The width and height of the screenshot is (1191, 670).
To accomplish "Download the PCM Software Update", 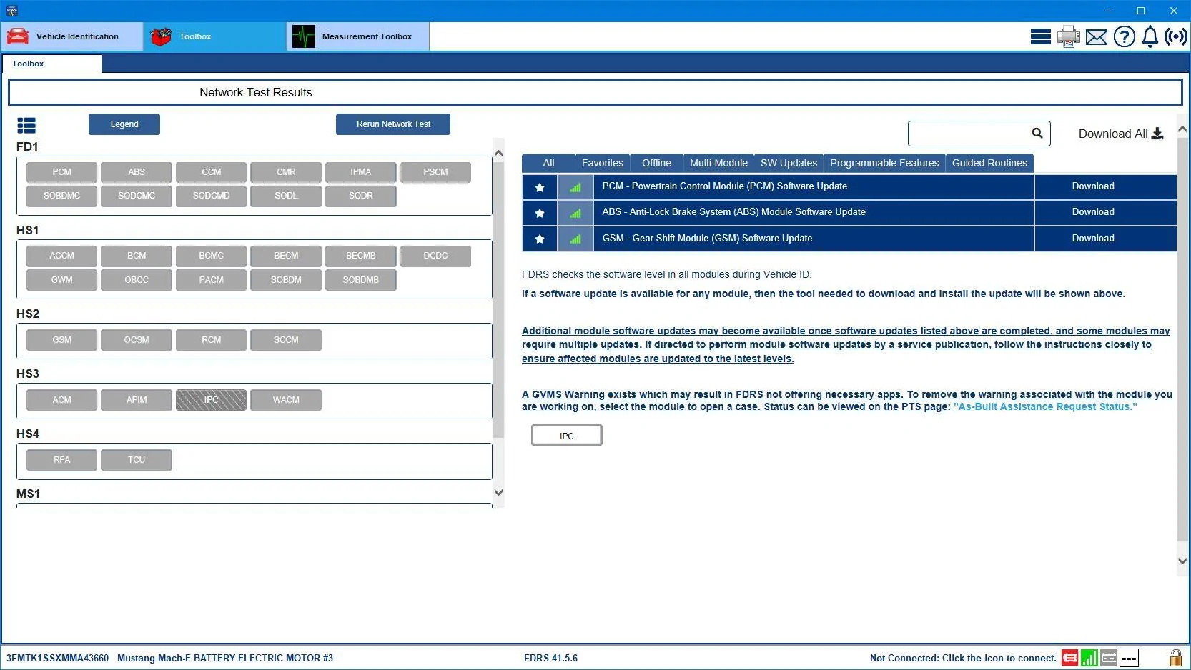I will coord(1105,187).
